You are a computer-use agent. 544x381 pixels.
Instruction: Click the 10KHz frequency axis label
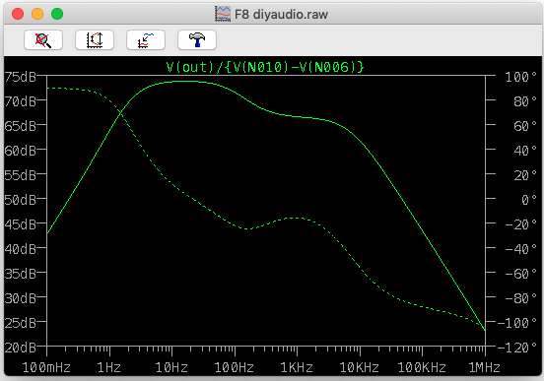[x=359, y=367]
